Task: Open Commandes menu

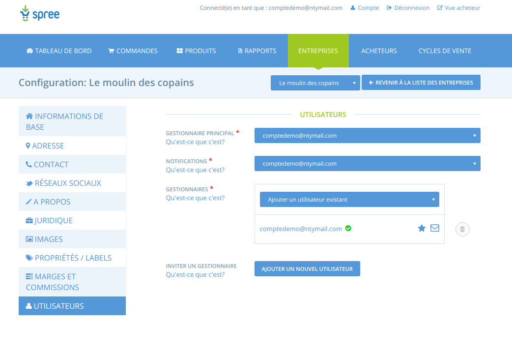Action: pyautogui.click(x=133, y=51)
